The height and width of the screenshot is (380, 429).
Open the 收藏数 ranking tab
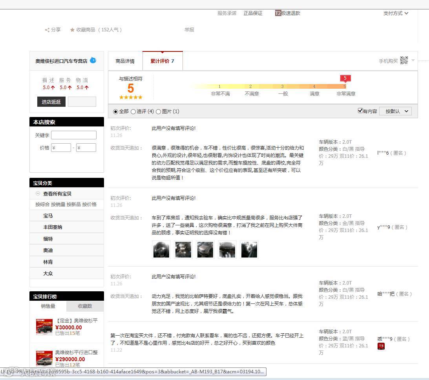(85, 306)
